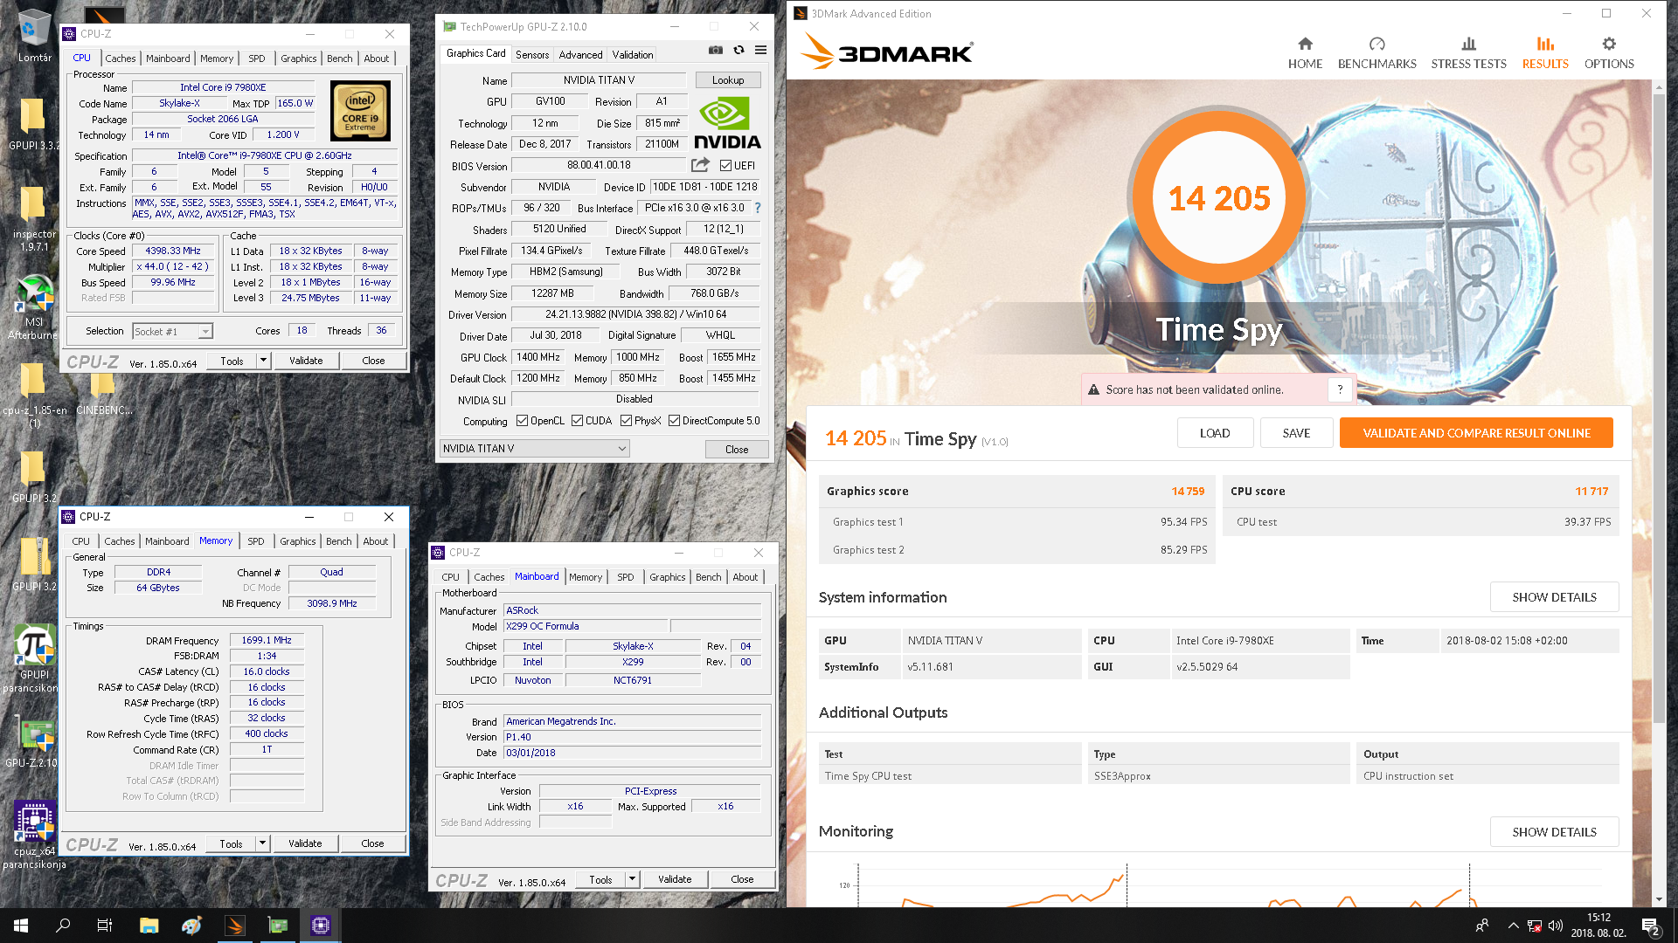This screenshot has width=1678, height=943.
Task: Click volume speaker tray icon
Action: coord(1556,926)
